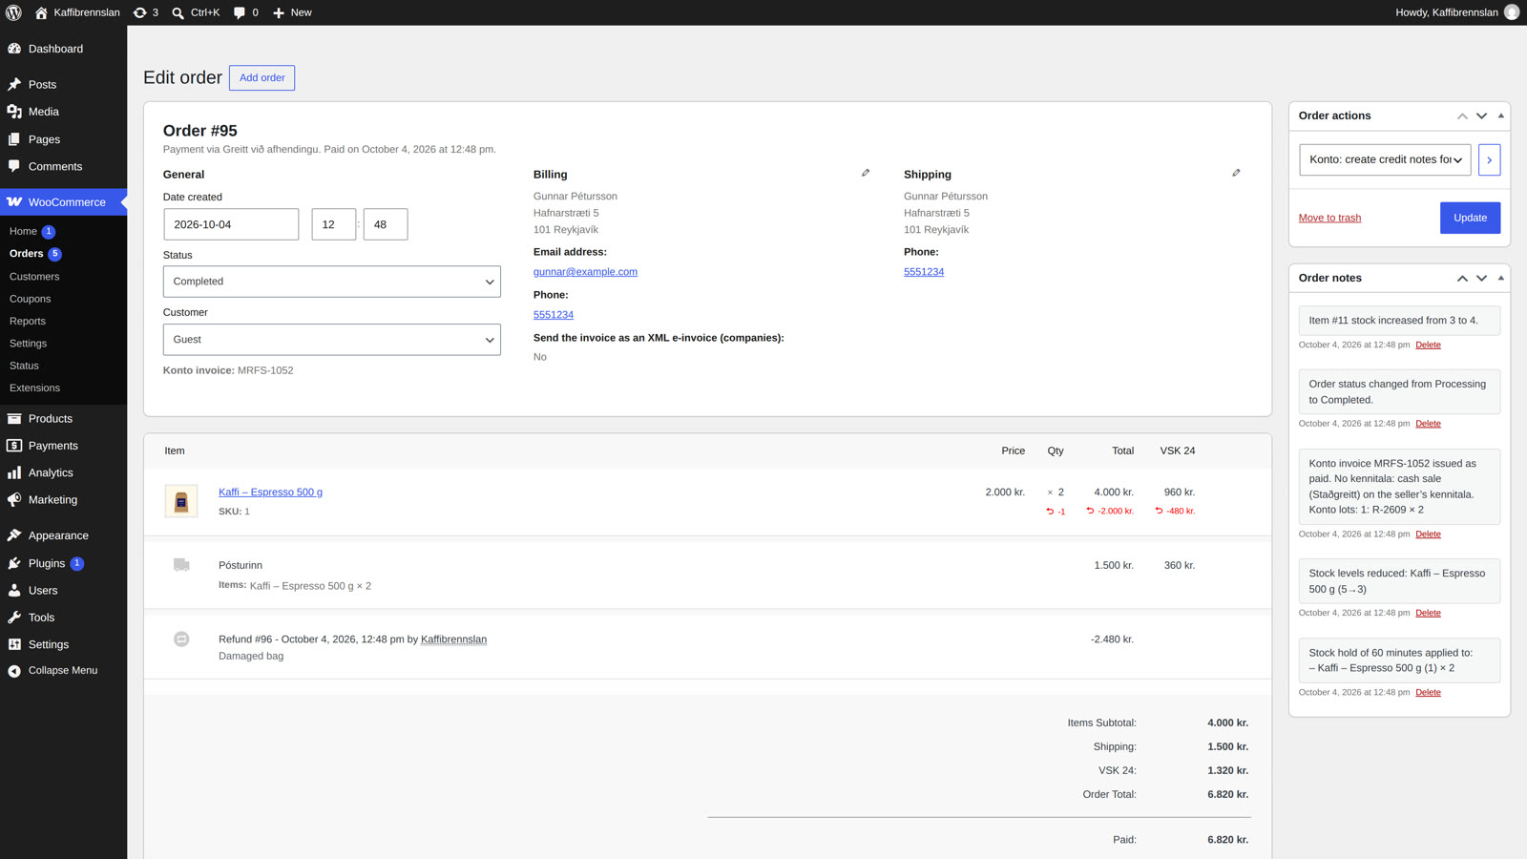The width and height of the screenshot is (1527, 859).
Task: Click the refund #96 row icon
Action: (181, 639)
